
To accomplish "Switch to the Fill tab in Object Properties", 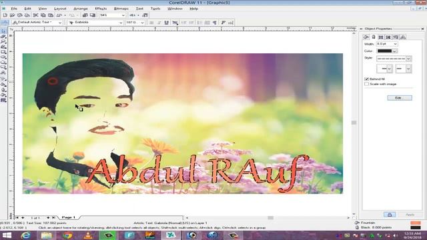I will click(366, 37).
